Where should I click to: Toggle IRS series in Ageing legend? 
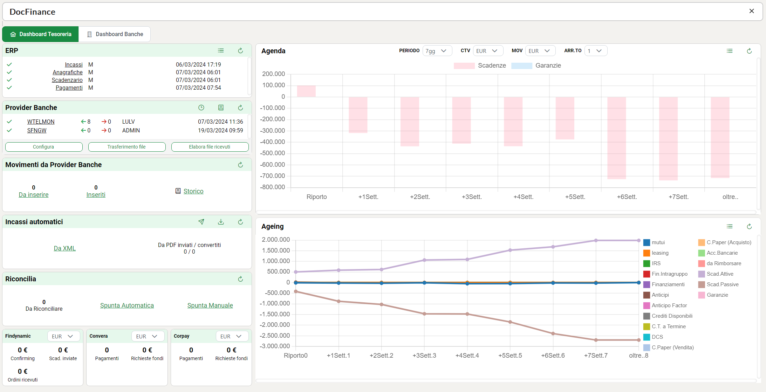point(652,263)
